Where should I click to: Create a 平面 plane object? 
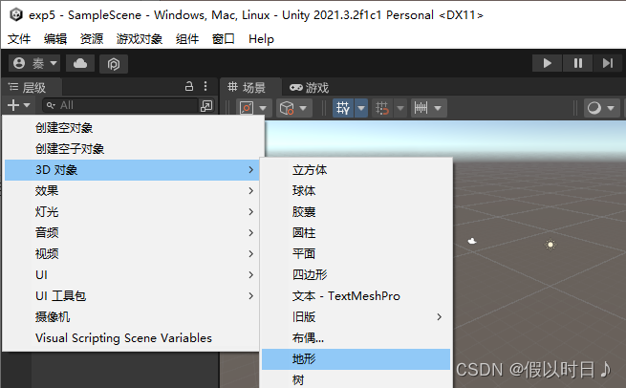[356, 254]
